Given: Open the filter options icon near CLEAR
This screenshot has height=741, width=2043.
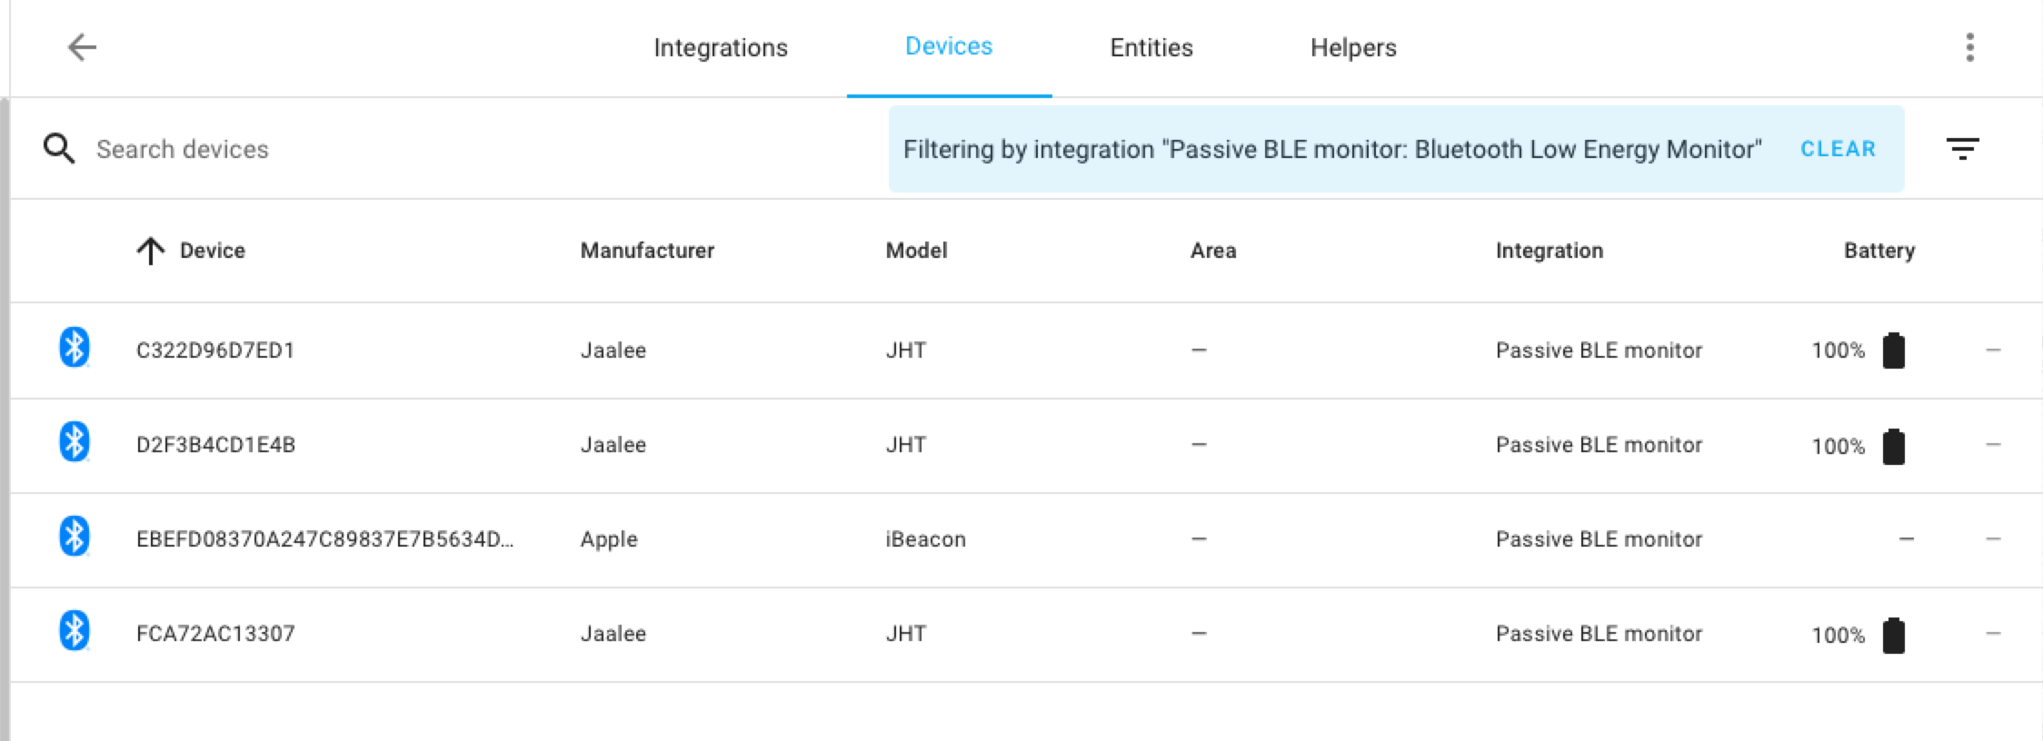Looking at the screenshot, I should (1963, 148).
